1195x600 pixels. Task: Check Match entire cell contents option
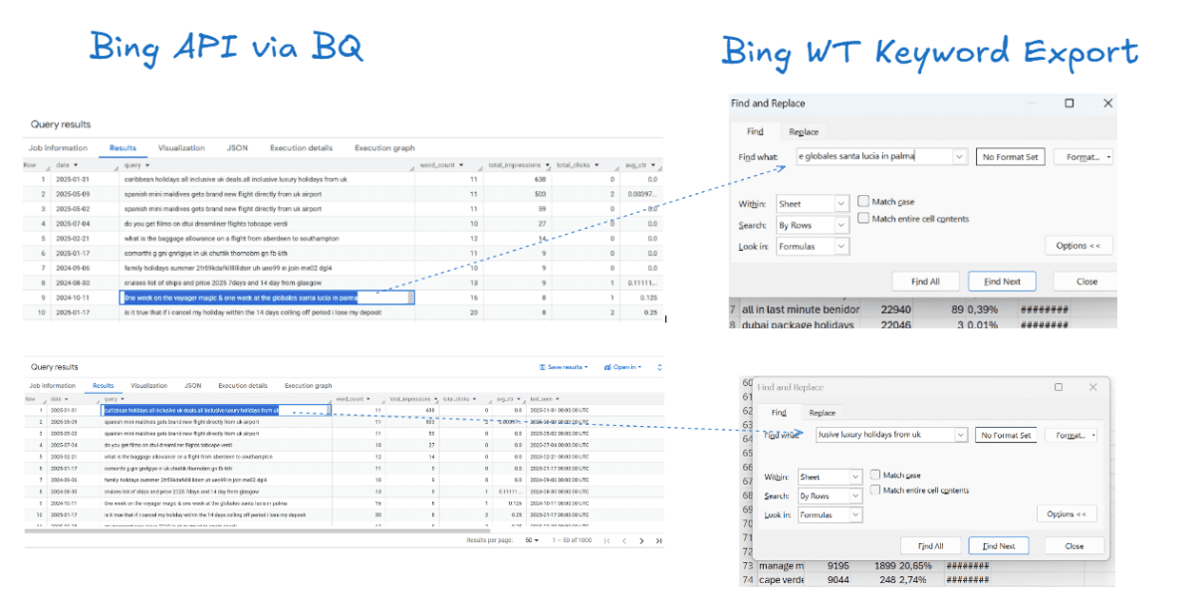(x=862, y=218)
